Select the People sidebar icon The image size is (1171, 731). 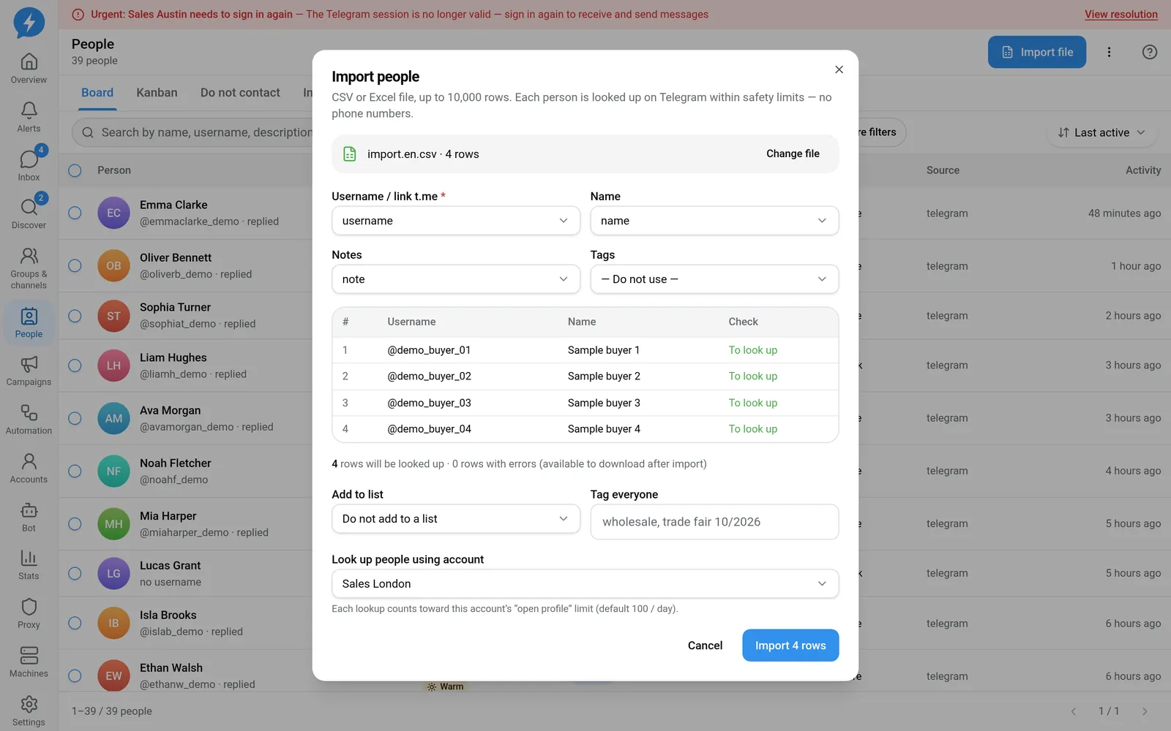[29, 323]
